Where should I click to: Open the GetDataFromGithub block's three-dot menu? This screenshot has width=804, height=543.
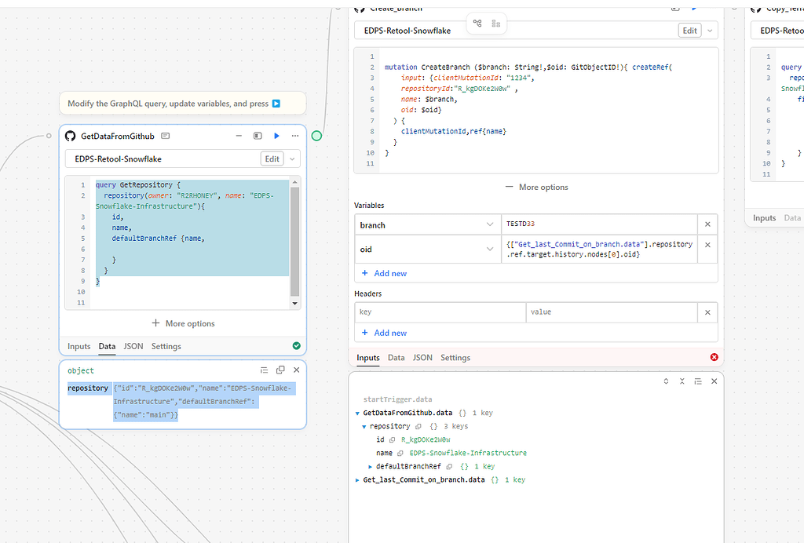[295, 136]
